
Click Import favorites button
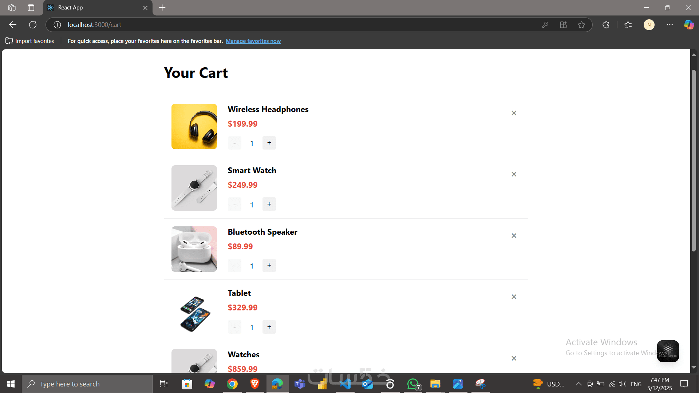pos(30,41)
